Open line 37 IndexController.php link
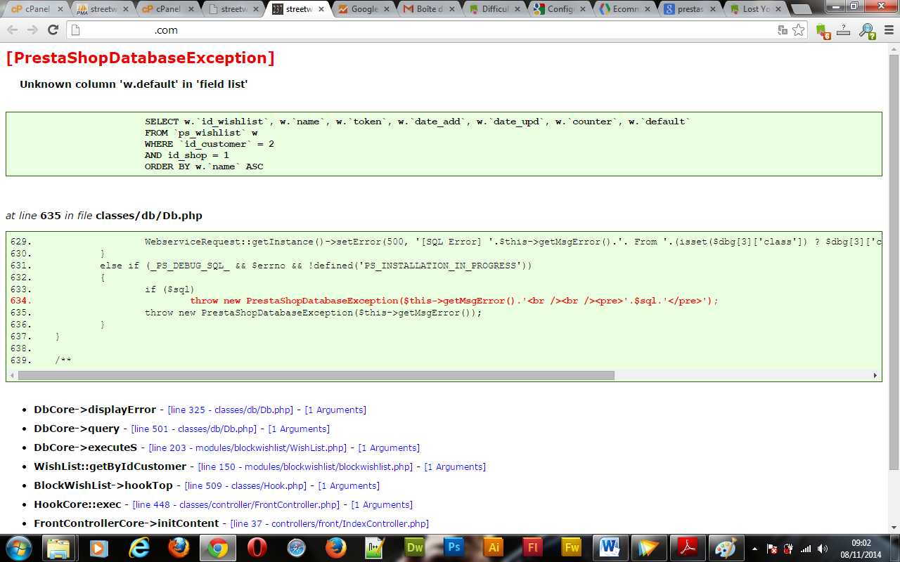 (330, 523)
